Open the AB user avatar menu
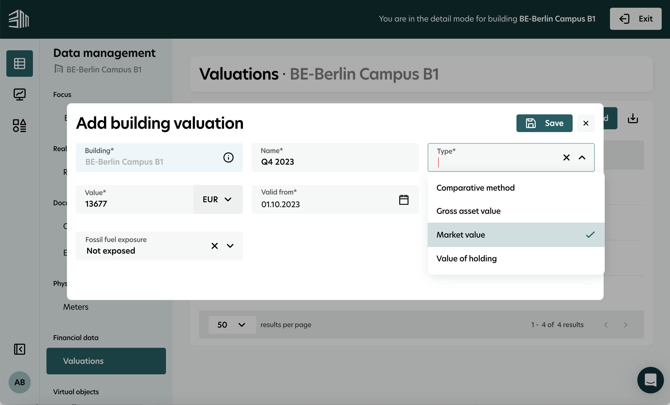Screen dimensions: 670x405 (20, 382)
